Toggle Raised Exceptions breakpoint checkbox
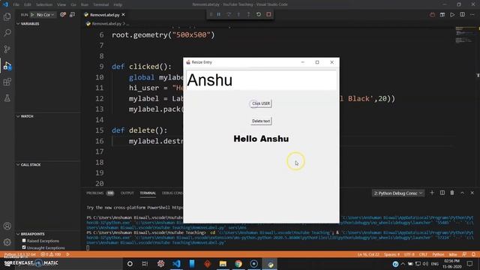Screen dimensions: 480x270 pyautogui.click(x=24, y=241)
